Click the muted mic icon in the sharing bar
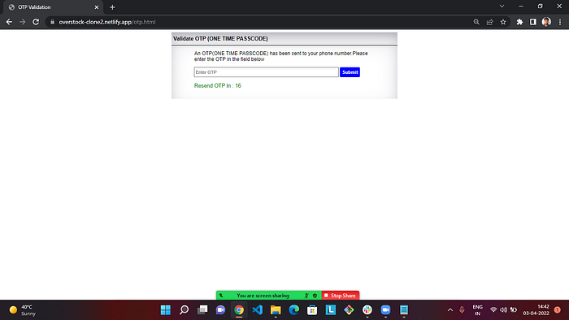569x320 pixels. click(x=306, y=296)
